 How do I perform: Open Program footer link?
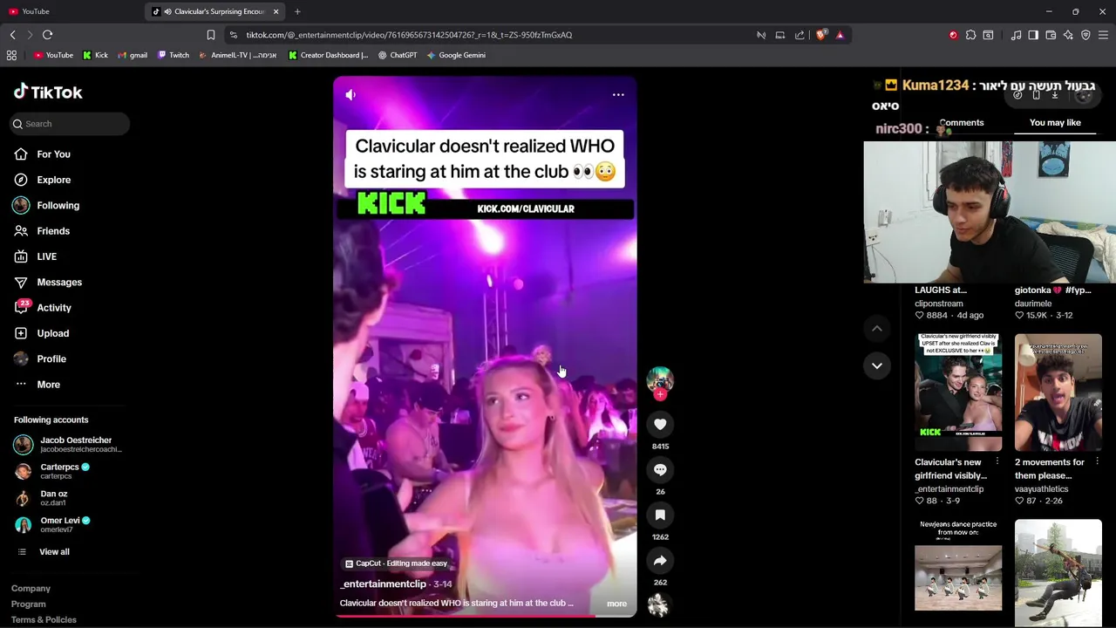(x=28, y=604)
